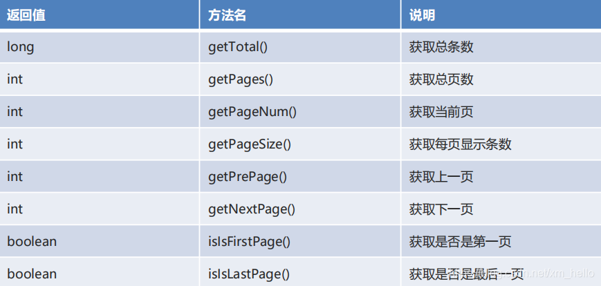Screen dimensions: 601x286
Task: Select the getPages() method cell
Action: click(x=300, y=79)
